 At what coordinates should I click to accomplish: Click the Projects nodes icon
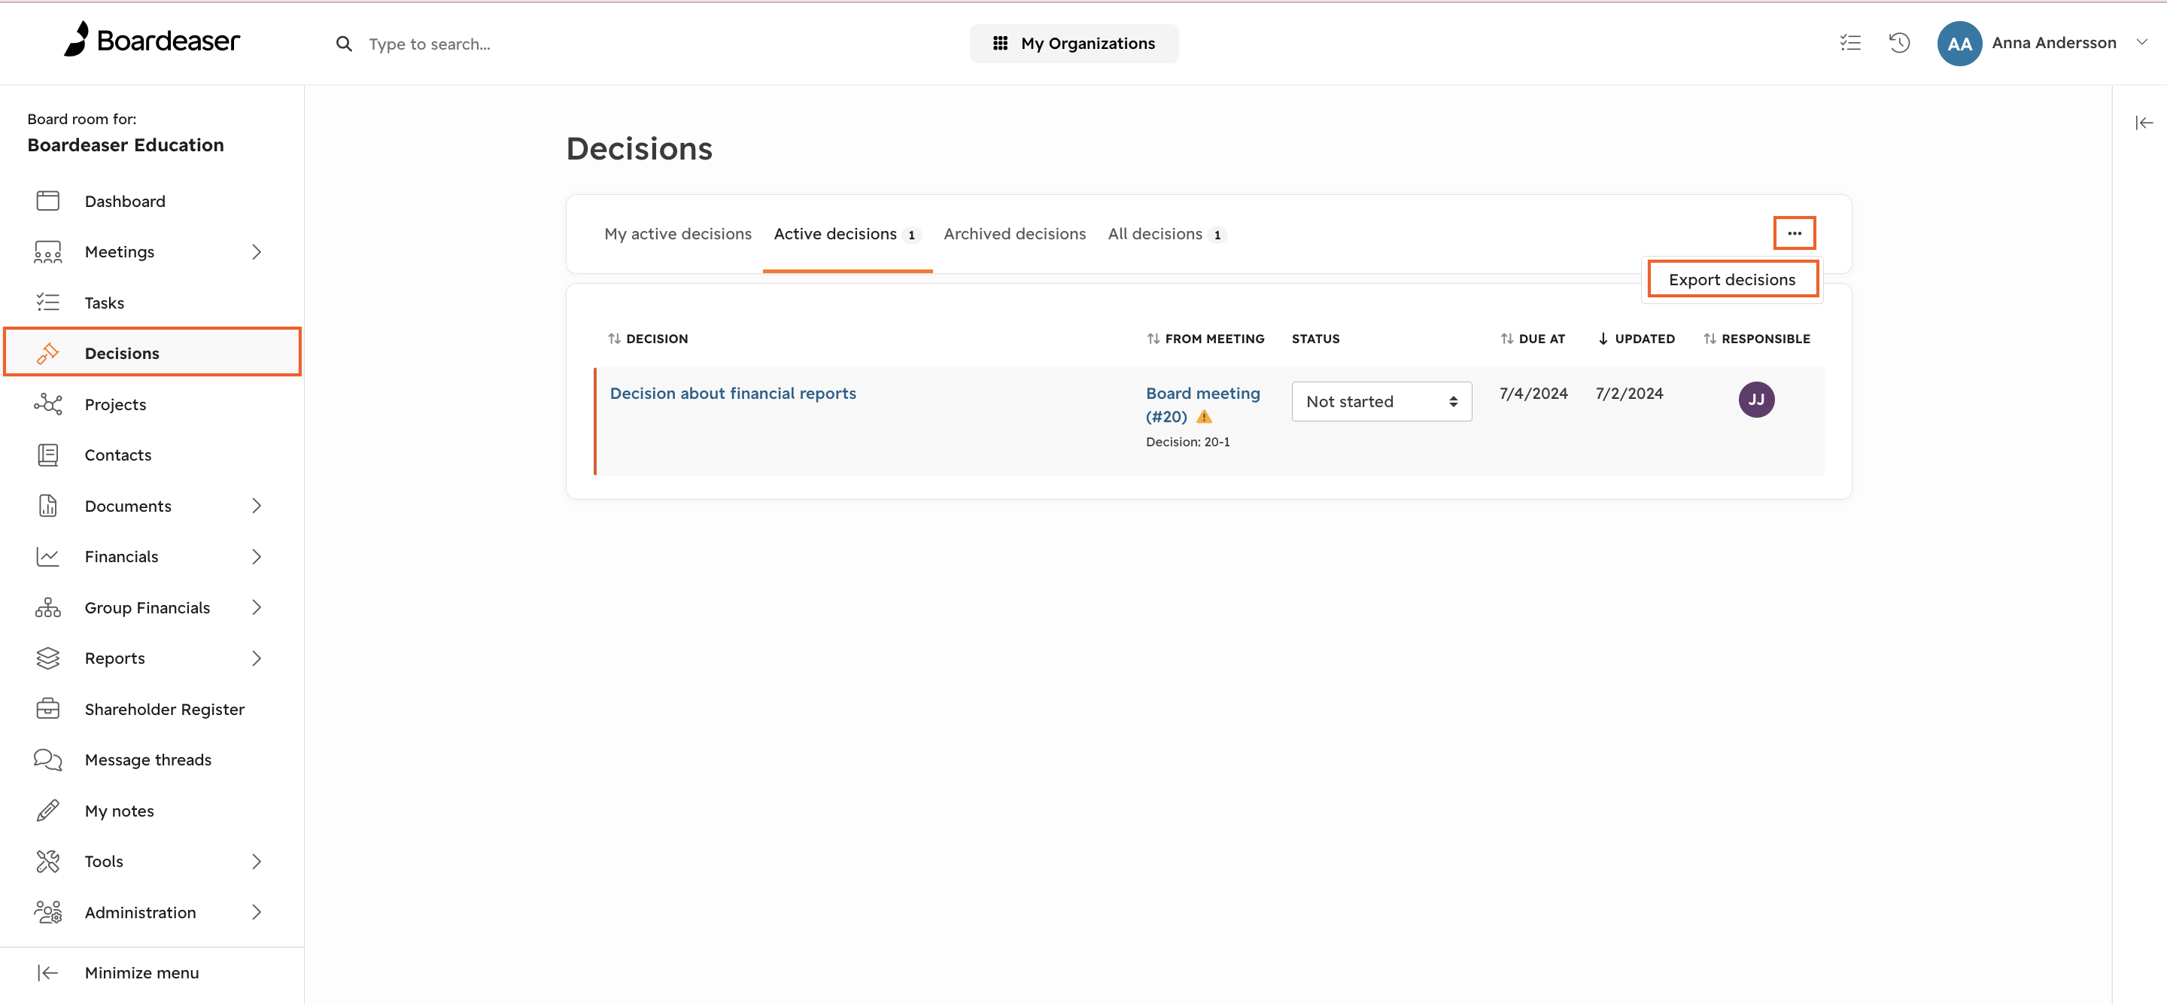(48, 405)
